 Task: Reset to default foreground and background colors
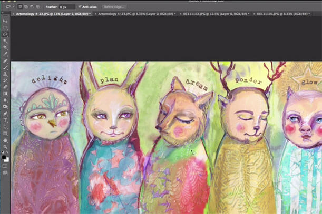3,152
